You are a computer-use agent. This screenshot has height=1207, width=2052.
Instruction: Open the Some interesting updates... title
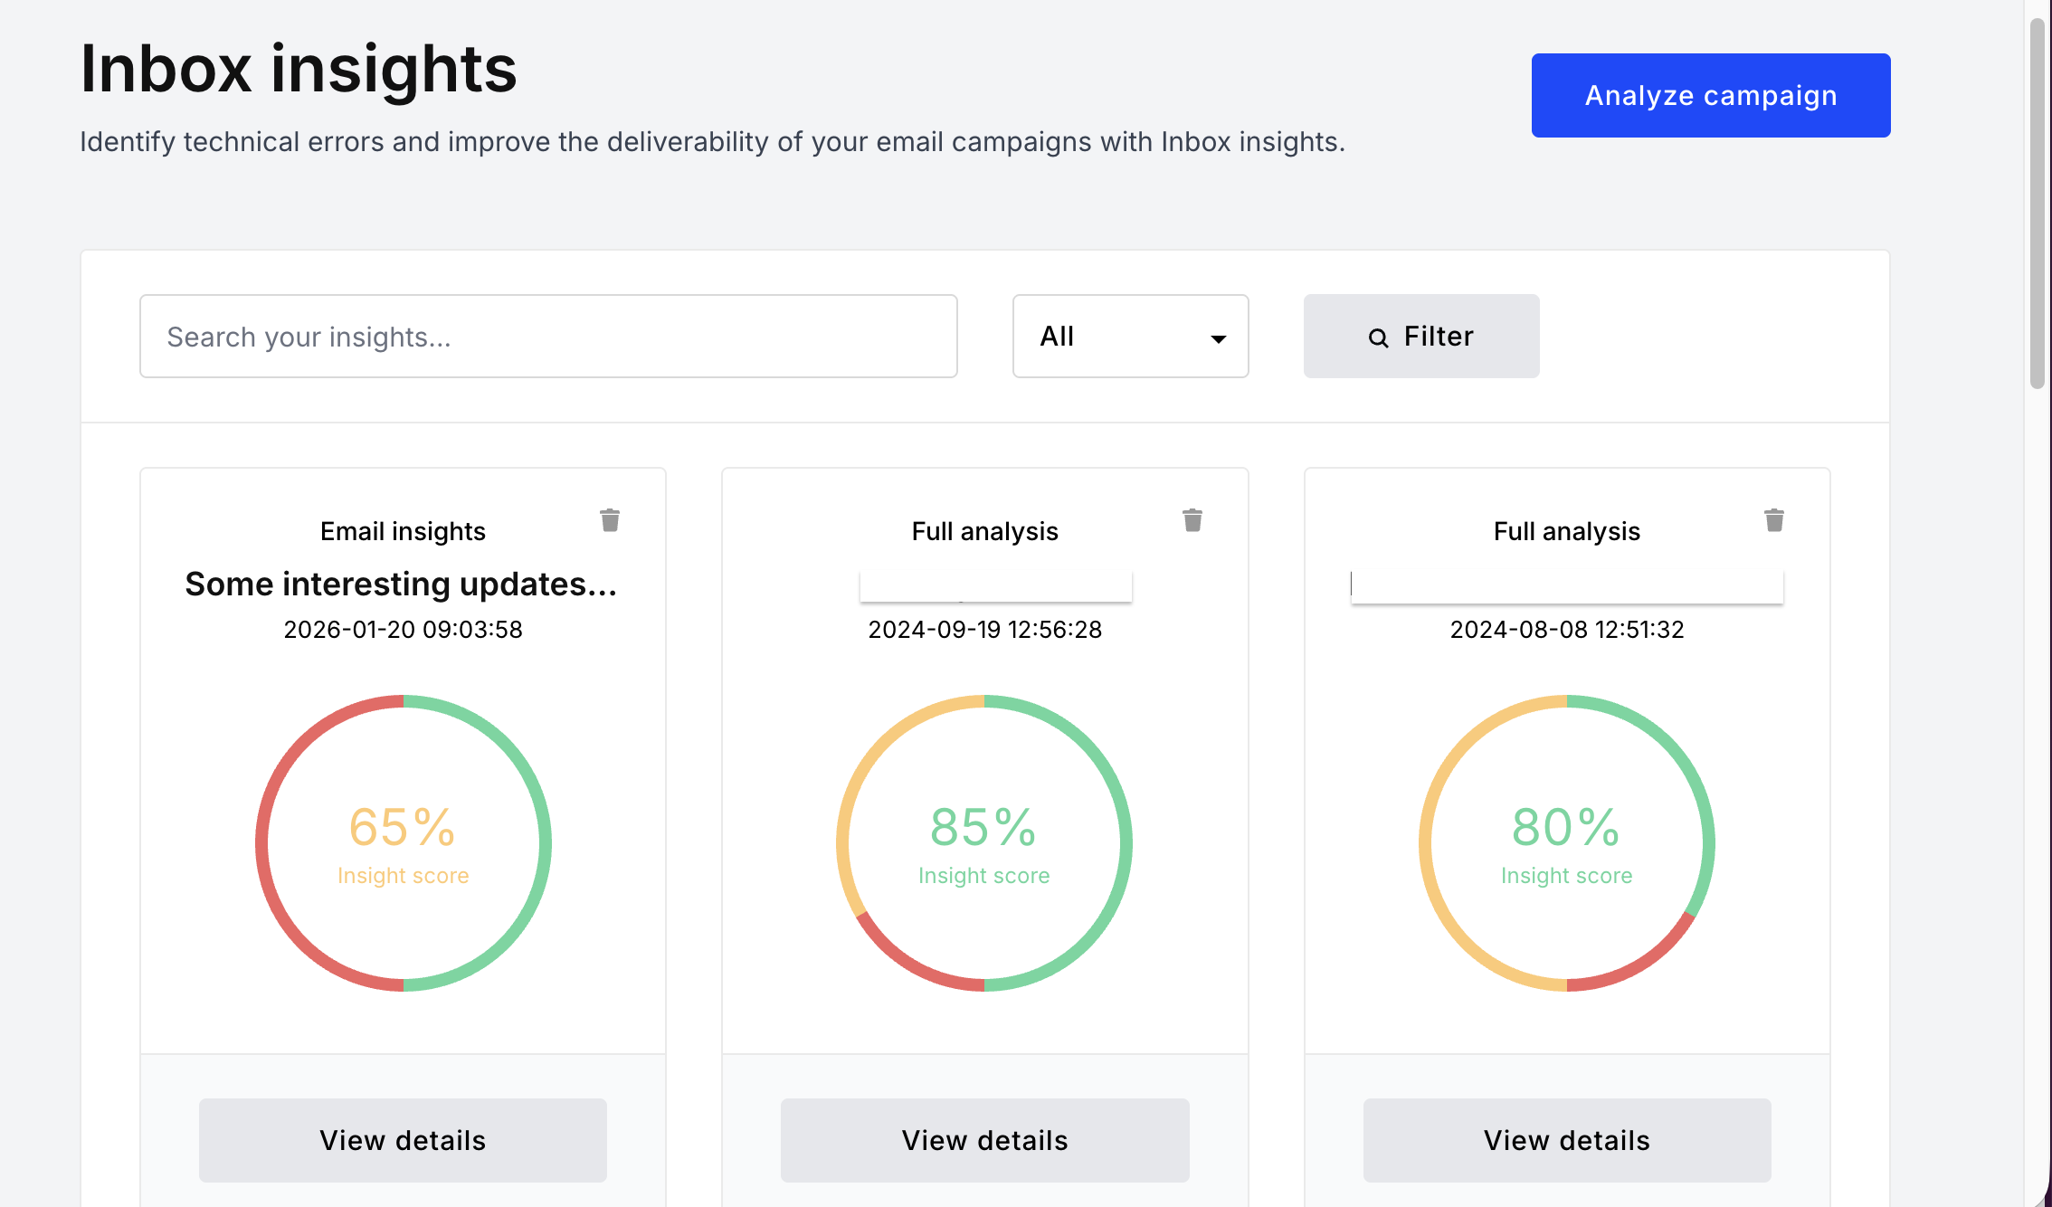click(401, 584)
